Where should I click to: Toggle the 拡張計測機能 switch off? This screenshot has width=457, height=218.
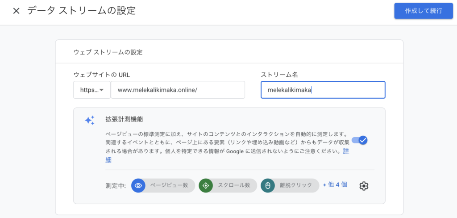[x=359, y=140]
